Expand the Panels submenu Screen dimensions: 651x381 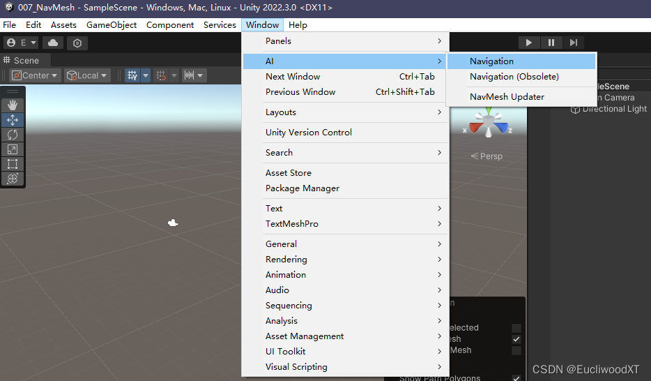[346, 41]
